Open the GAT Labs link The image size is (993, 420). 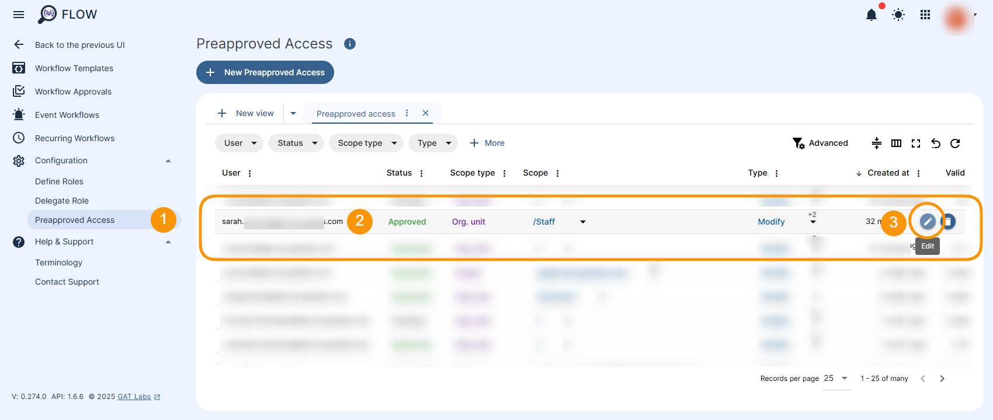[134, 397]
